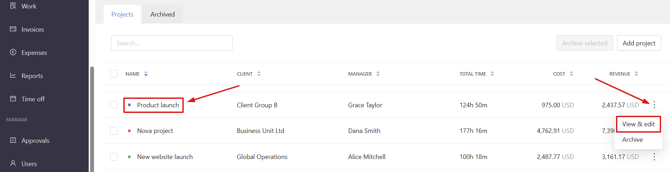Click total time 124h 50m
This screenshot has width=670, height=172.
[473, 105]
